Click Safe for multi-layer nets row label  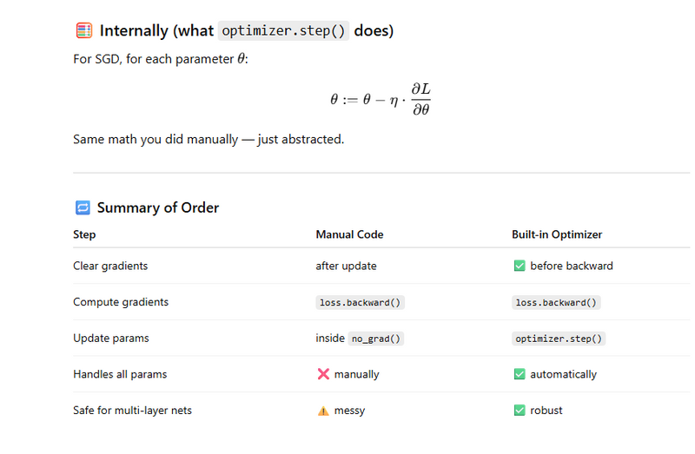[x=132, y=410]
